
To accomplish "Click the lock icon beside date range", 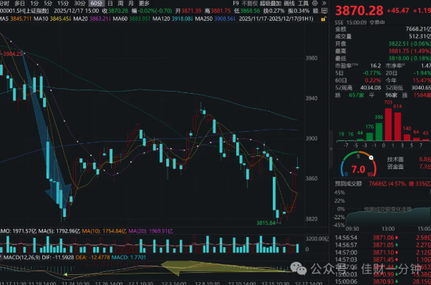I will click(324, 19).
